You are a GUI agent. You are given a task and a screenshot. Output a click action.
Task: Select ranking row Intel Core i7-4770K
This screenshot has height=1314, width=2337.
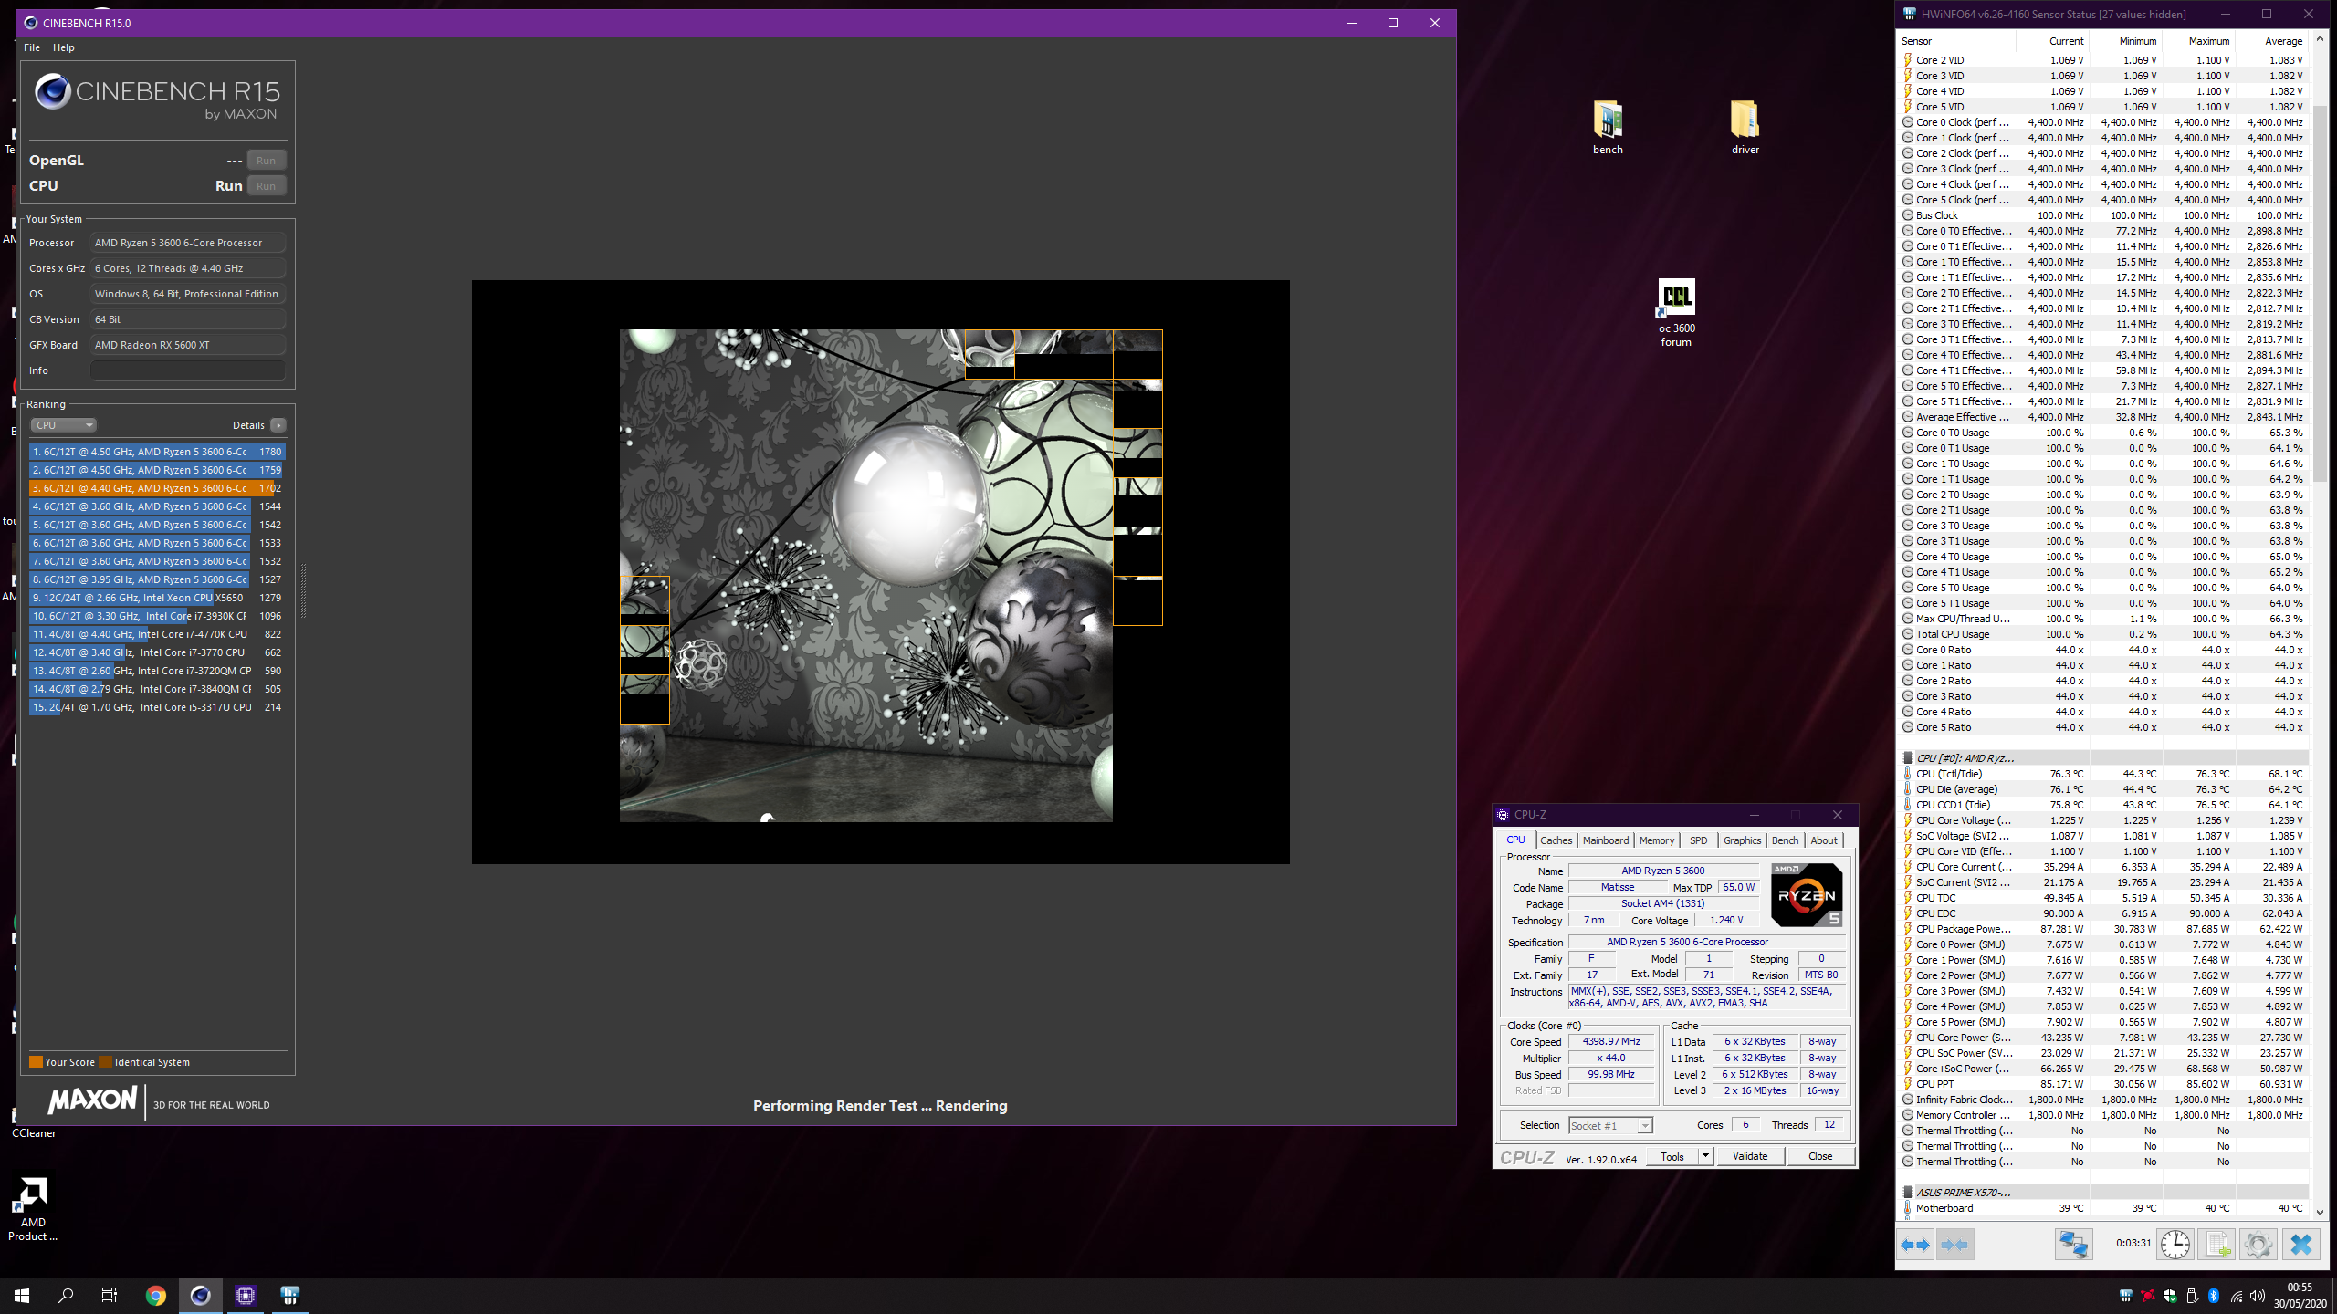tap(157, 634)
